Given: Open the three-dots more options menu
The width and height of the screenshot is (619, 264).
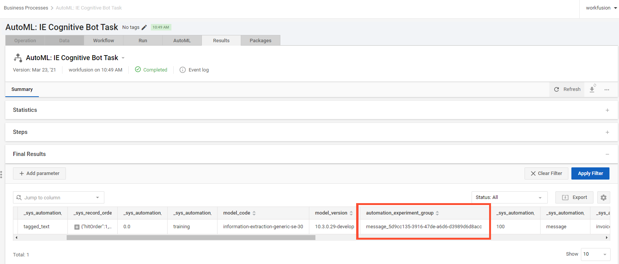Looking at the screenshot, I should pos(607,90).
